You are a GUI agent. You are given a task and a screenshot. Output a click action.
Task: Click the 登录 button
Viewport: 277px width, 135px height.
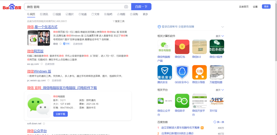point(266,6)
